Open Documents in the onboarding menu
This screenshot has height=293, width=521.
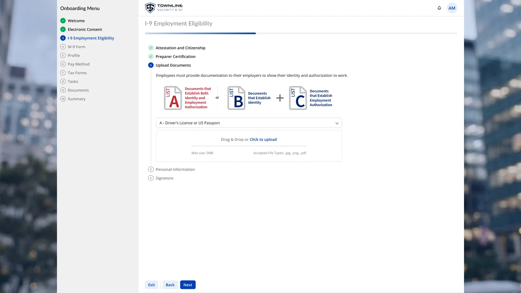[x=78, y=90]
